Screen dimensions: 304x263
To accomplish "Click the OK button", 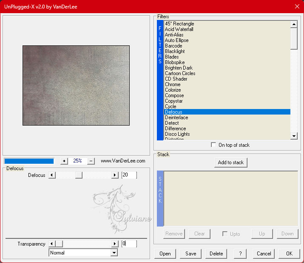I will pos(289,254).
